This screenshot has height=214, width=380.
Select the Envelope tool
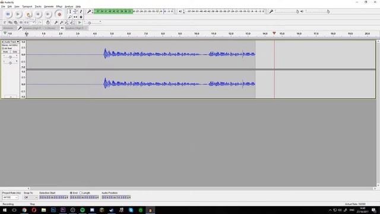(75, 11)
